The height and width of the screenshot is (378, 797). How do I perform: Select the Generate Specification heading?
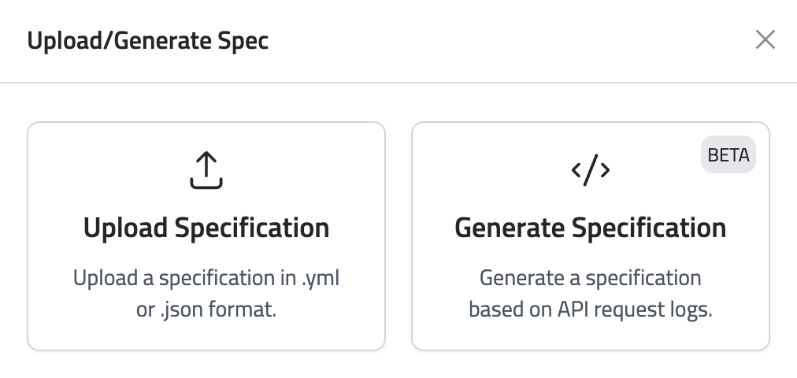point(590,228)
